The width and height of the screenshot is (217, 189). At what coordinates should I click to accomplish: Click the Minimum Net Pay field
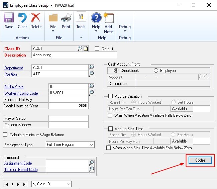[x=69, y=99]
